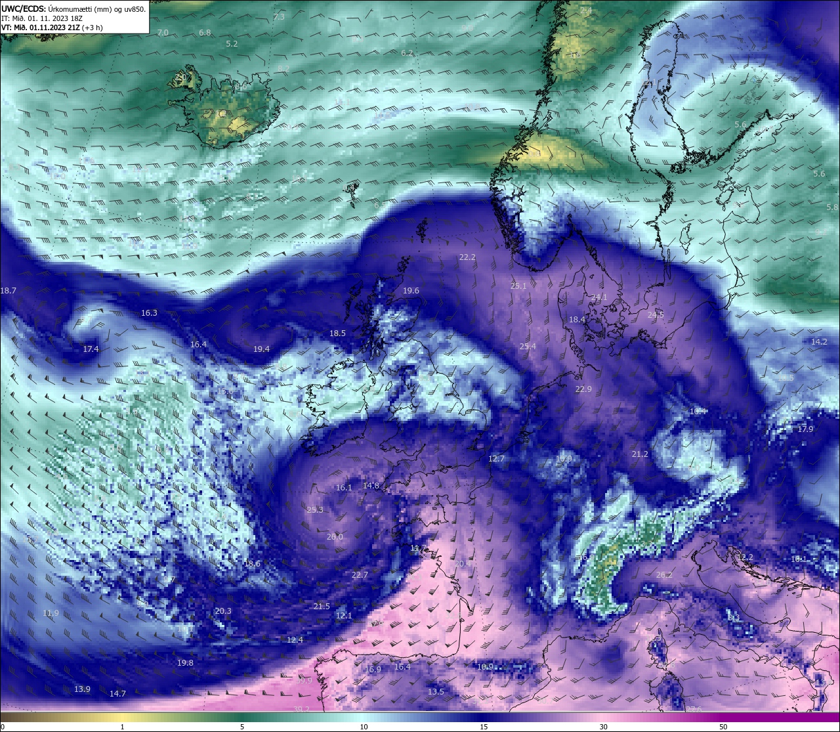Click the 18.4 value over Denmark

pyautogui.click(x=577, y=320)
